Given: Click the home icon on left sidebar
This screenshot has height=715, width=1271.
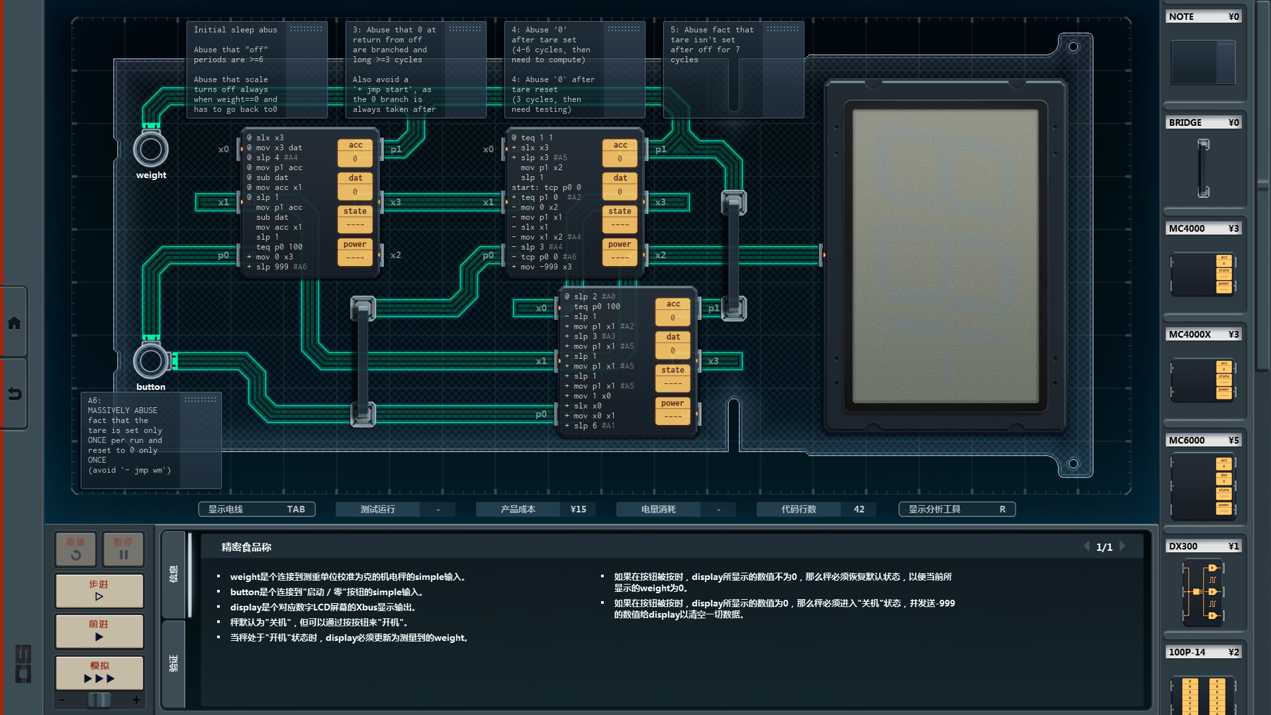Looking at the screenshot, I should pyautogui.click(x=14, y=323).
